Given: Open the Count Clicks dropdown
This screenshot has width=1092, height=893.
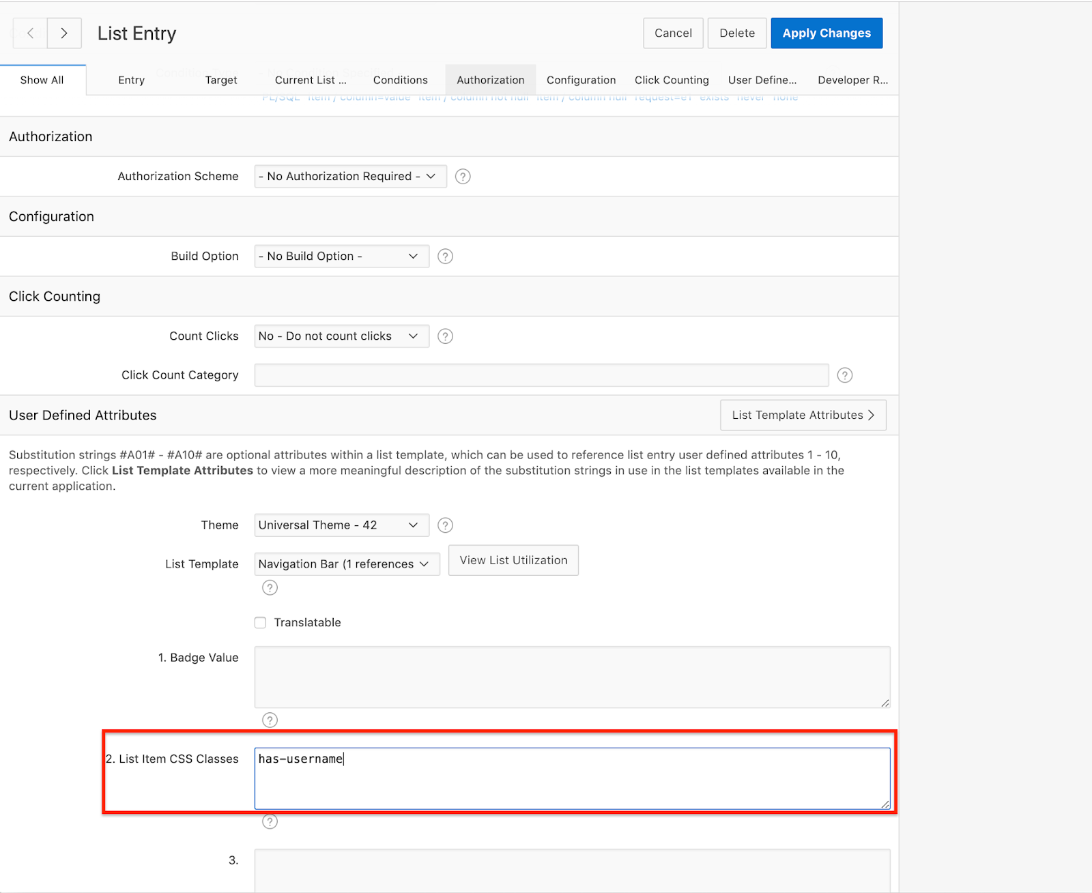Looking at the screenshot, I should [x=341, y=336].
